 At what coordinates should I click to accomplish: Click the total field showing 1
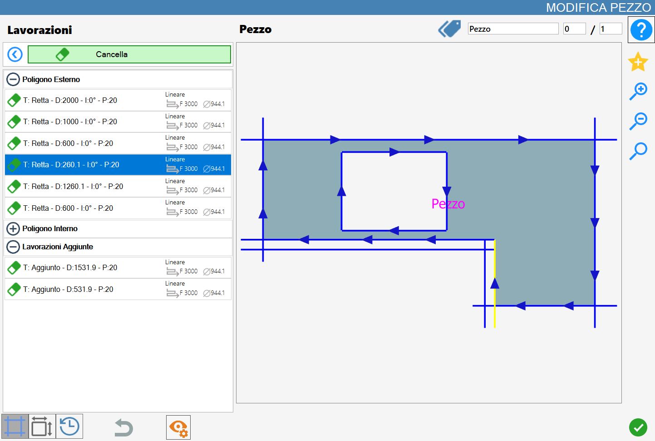(x=611, y=29)
